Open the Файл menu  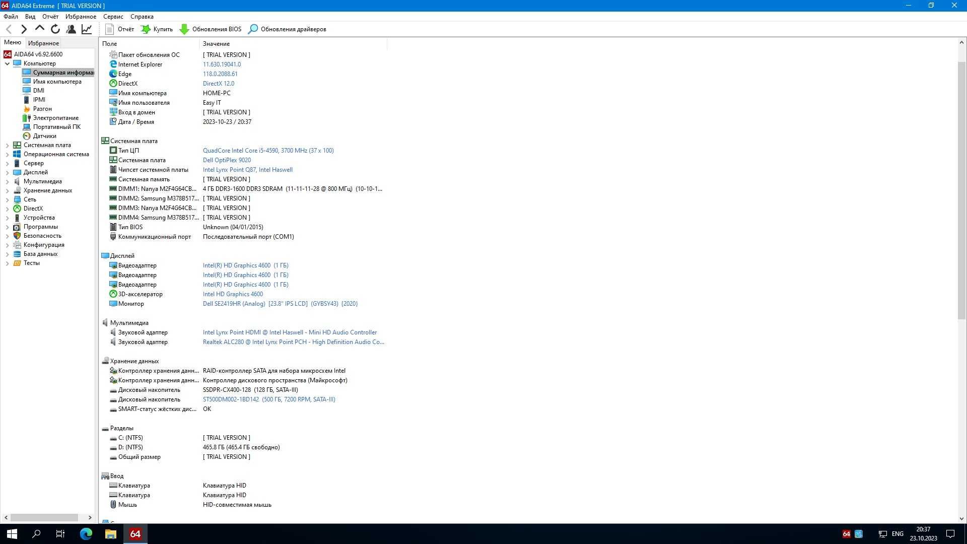pyautogui.click(x=11, y=17)
